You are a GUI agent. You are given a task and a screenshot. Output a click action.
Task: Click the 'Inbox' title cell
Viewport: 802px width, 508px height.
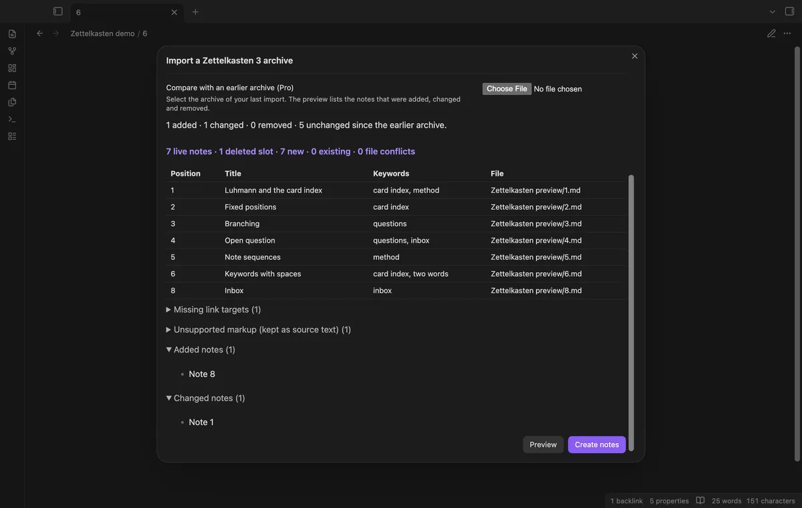click(x=234, y=291)
